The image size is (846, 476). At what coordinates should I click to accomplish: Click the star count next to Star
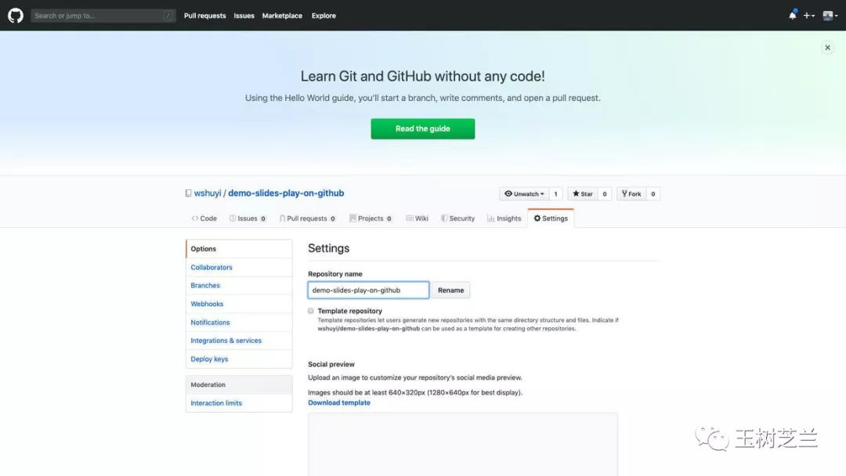coord(605,194)
